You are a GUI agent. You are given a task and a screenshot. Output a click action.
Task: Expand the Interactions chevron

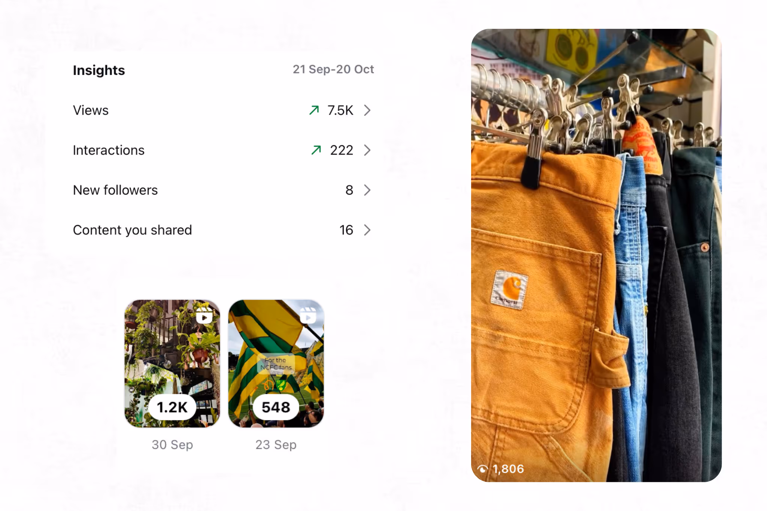click(x=367, y=150)
